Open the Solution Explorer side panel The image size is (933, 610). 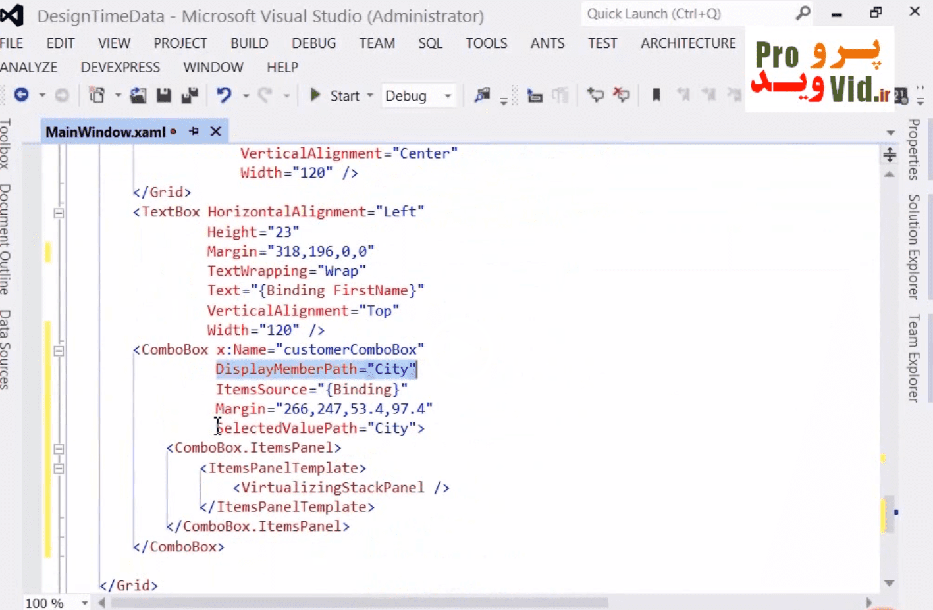point(914,247)
